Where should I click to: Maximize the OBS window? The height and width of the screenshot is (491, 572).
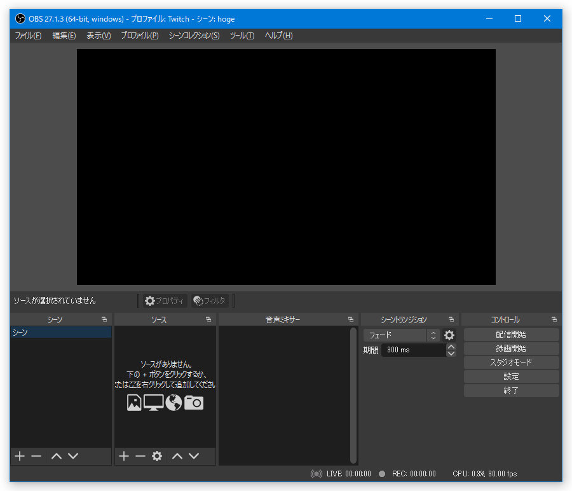click(x=518, y=18)
